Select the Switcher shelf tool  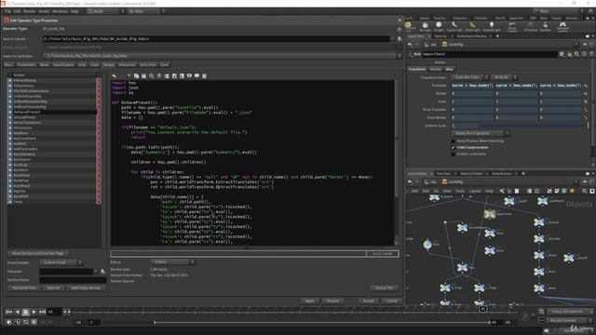pos(545,27)
